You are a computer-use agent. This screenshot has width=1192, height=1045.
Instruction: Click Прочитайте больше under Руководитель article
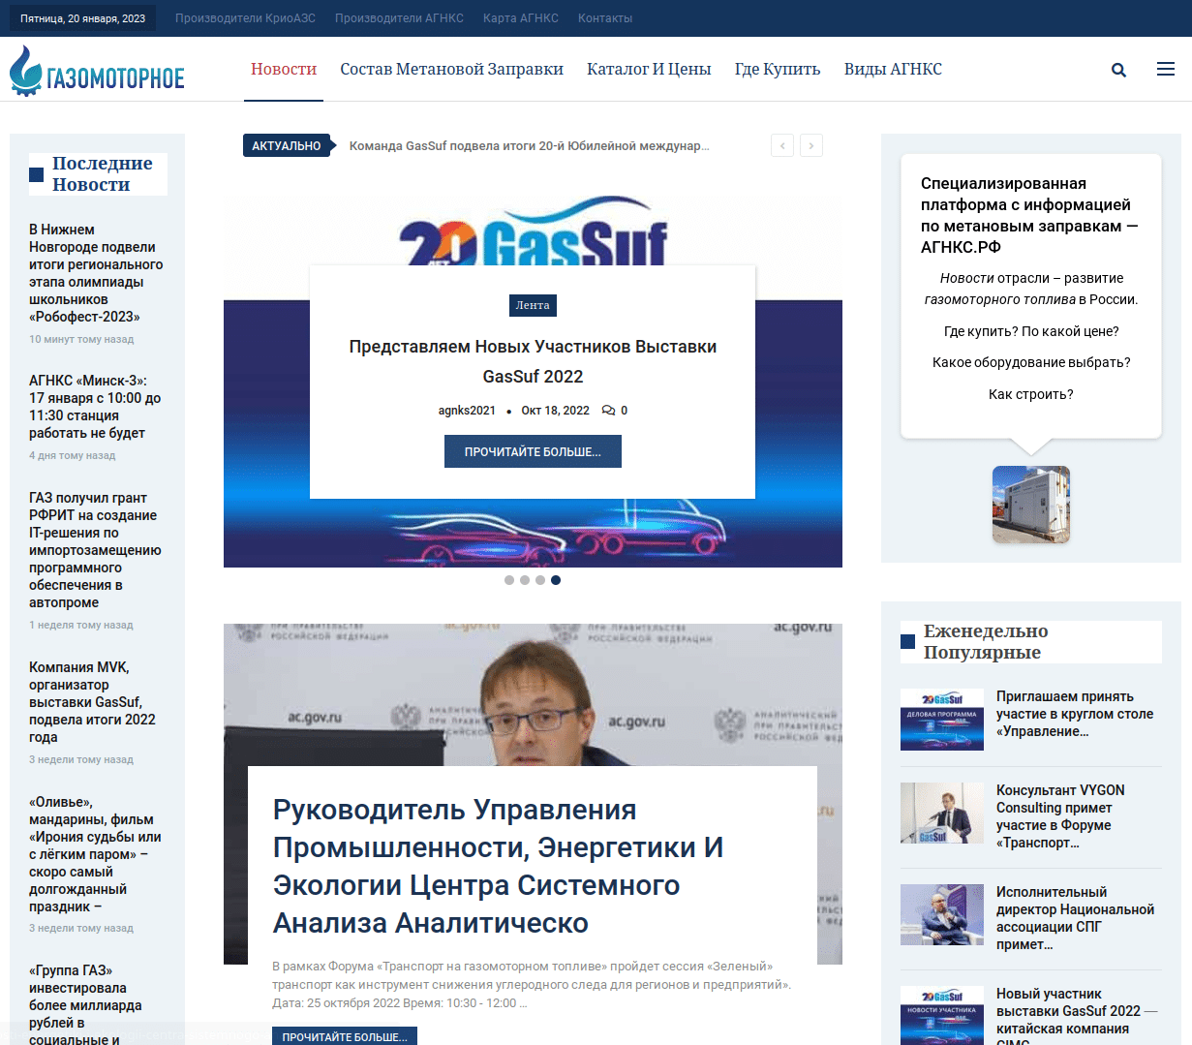coord(345,1035)
